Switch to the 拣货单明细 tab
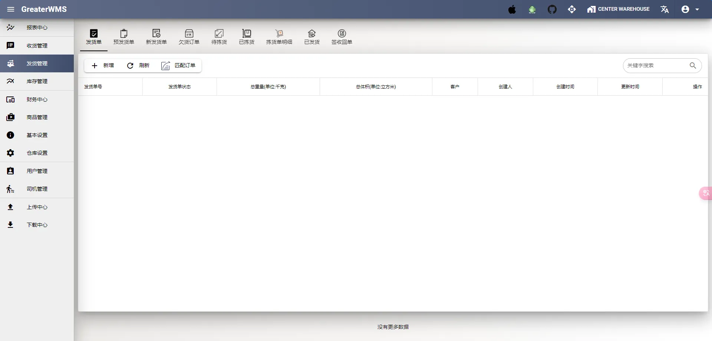This screenshot has width=712, height=341. 279,37
